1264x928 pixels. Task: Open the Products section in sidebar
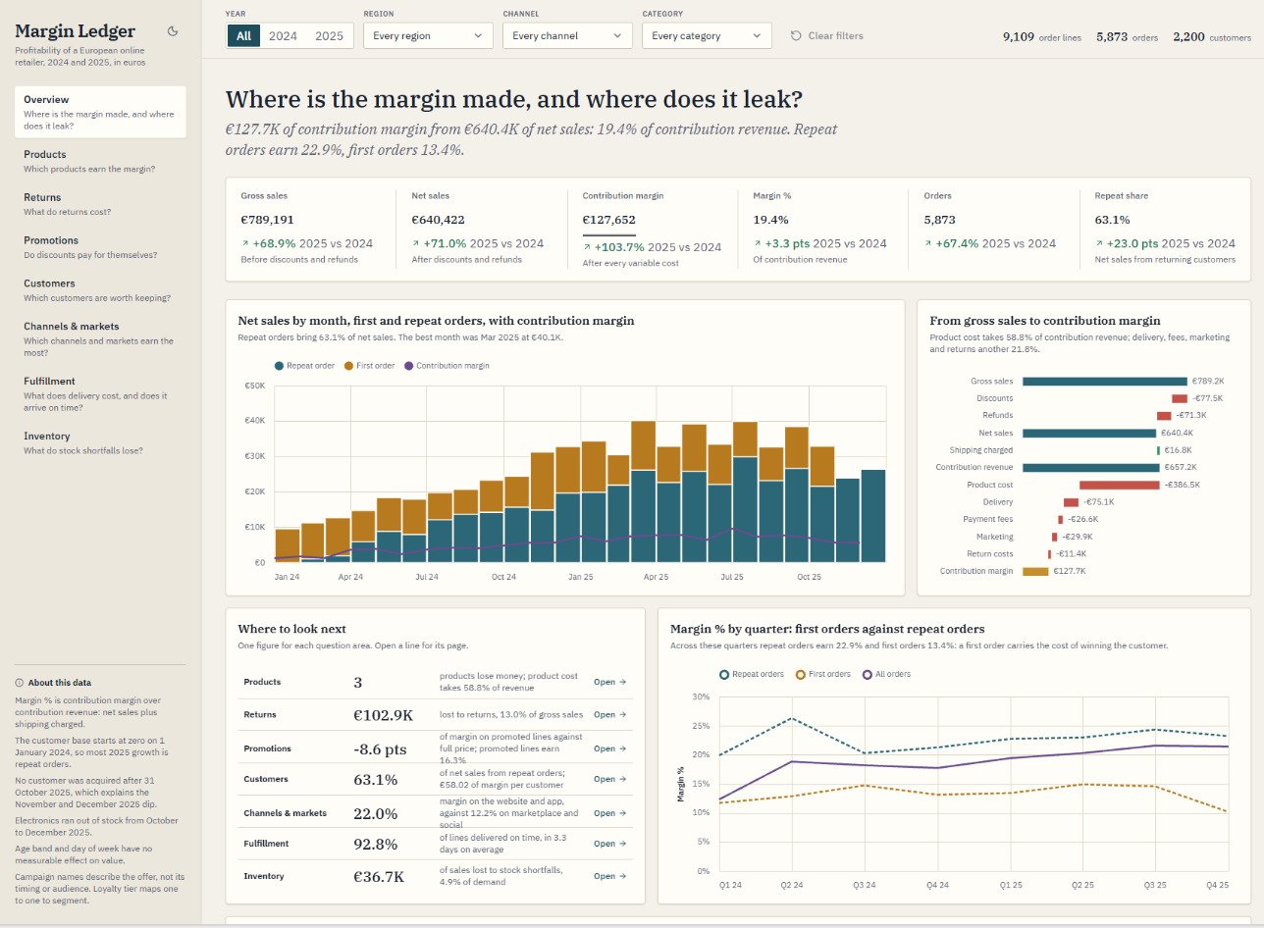tap(100, 161)
